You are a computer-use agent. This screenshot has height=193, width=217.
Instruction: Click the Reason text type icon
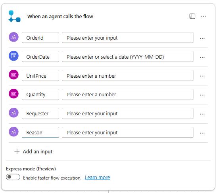[x=13, y=132]
